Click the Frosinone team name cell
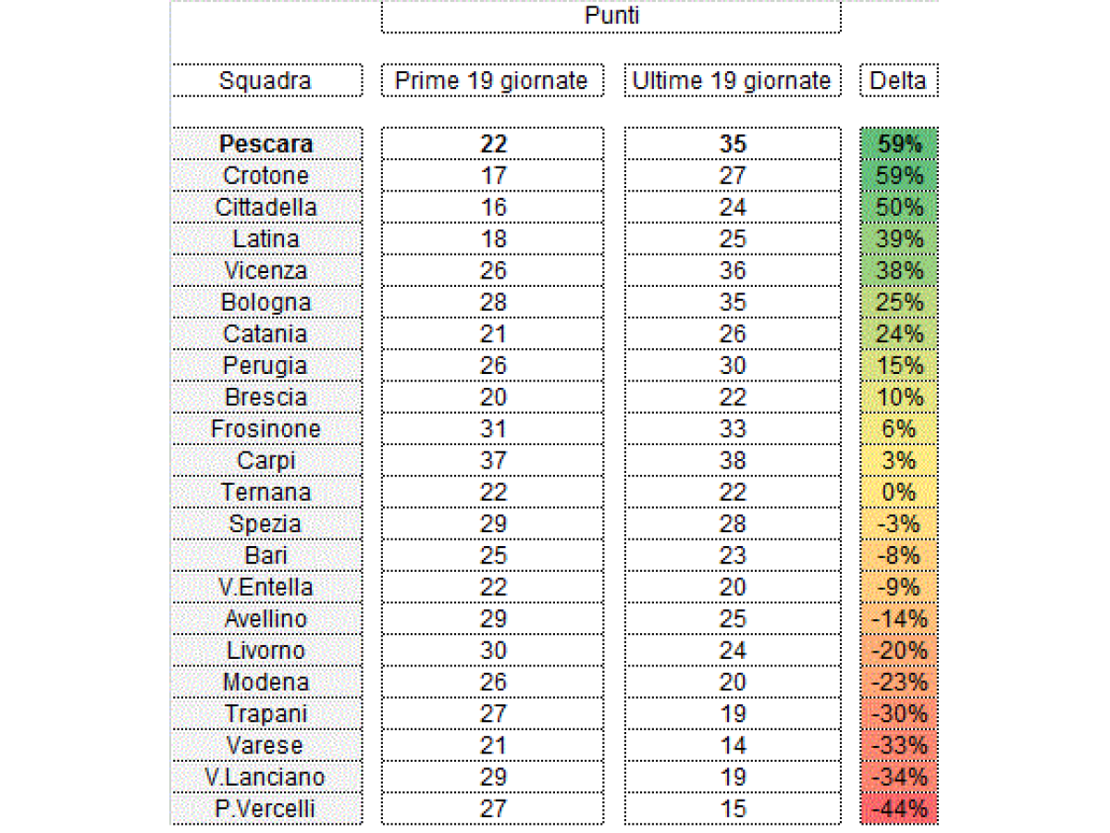The width and height of the screenshot is (1110, 833). pyautogui.click(x=265, y=429)
